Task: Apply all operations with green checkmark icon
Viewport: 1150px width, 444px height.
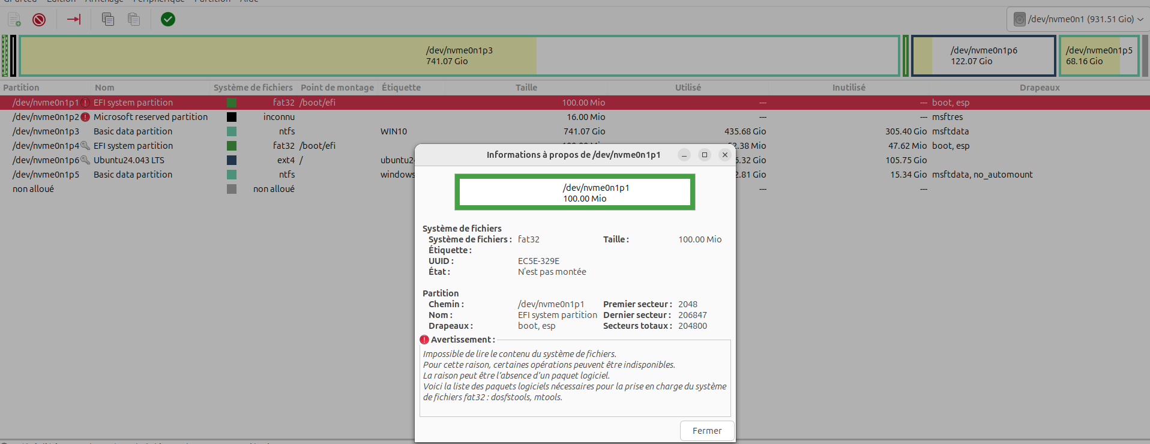Action: pos(168,20)
